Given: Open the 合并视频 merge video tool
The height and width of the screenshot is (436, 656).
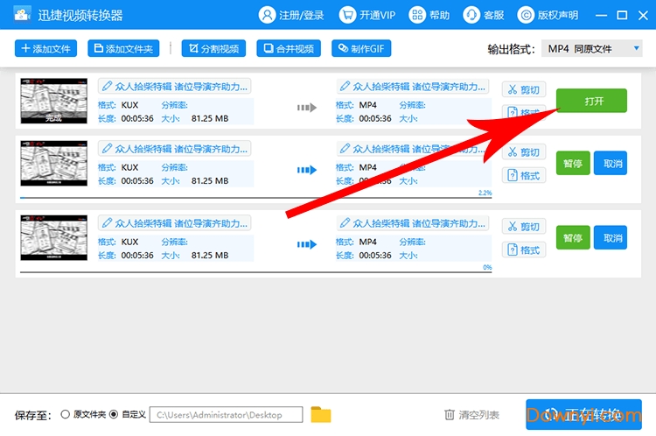Looking at the screenshot, I should click(x=289, y=48).
